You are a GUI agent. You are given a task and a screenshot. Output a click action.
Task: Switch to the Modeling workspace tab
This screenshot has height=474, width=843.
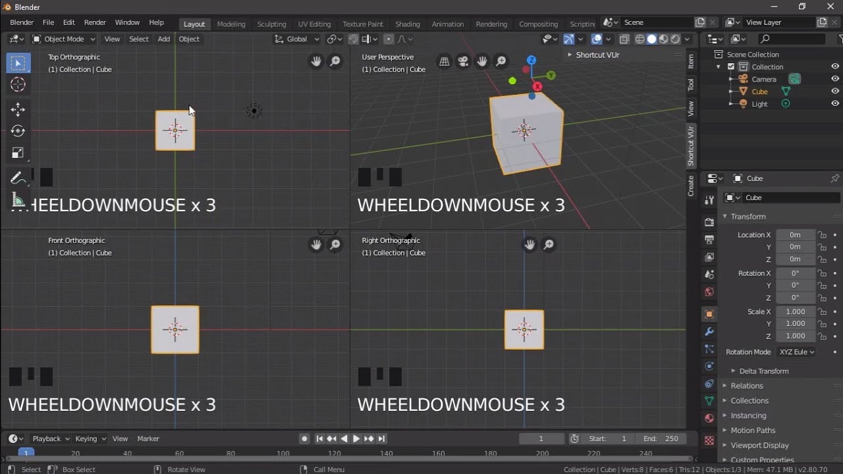click(x=231, y=24)
